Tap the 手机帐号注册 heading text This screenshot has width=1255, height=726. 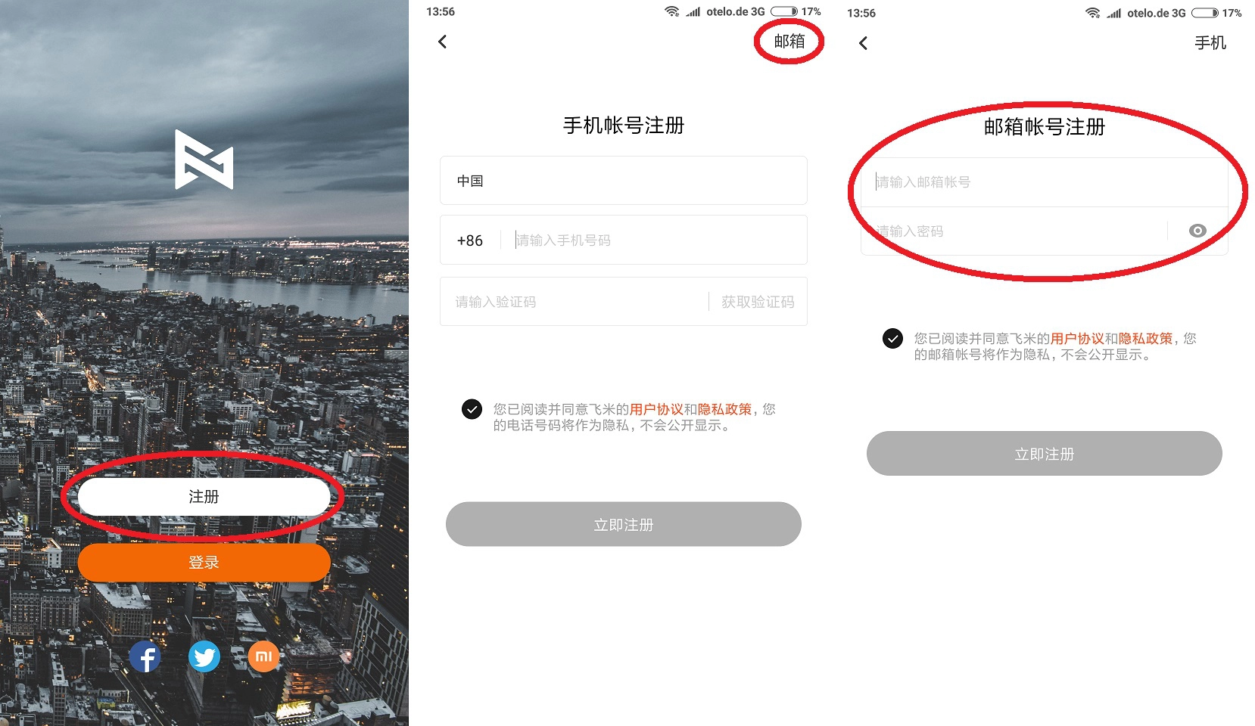[x=624, y=126]
